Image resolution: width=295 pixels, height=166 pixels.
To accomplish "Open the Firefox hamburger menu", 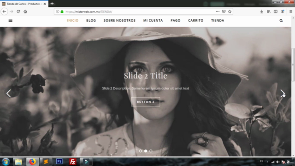I will 291,12.
